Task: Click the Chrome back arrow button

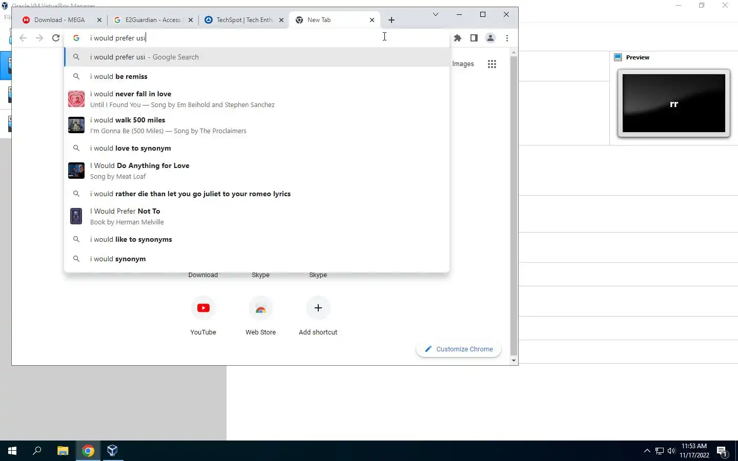Action: (23, 38)
